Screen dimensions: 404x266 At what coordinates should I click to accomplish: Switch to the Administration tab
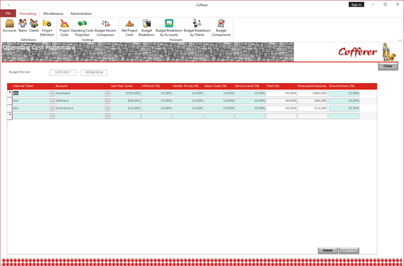click(x=81, y=14)
